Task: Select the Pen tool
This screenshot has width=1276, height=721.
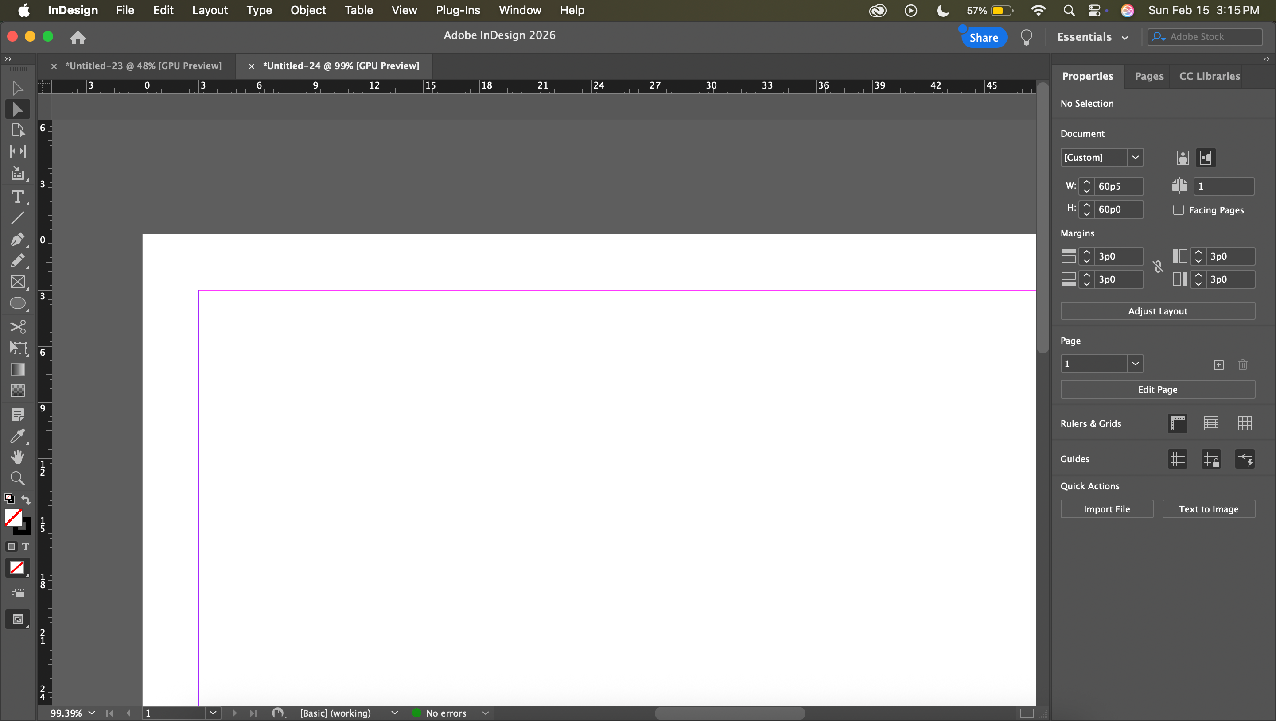Action: pos(17,240)
